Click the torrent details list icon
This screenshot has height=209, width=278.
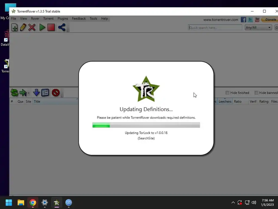pos(45,93)
